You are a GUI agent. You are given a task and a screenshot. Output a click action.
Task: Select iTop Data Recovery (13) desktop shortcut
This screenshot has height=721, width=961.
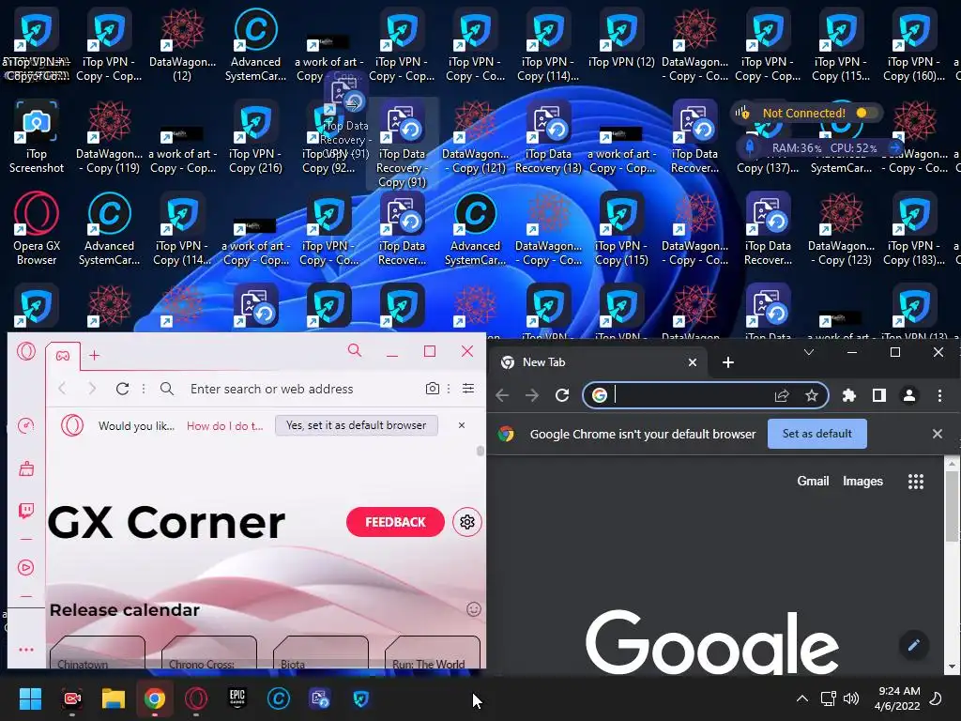tap(548, 137)
